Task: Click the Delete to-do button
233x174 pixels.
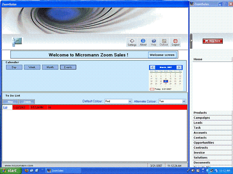Action: (x=27, y=102)
